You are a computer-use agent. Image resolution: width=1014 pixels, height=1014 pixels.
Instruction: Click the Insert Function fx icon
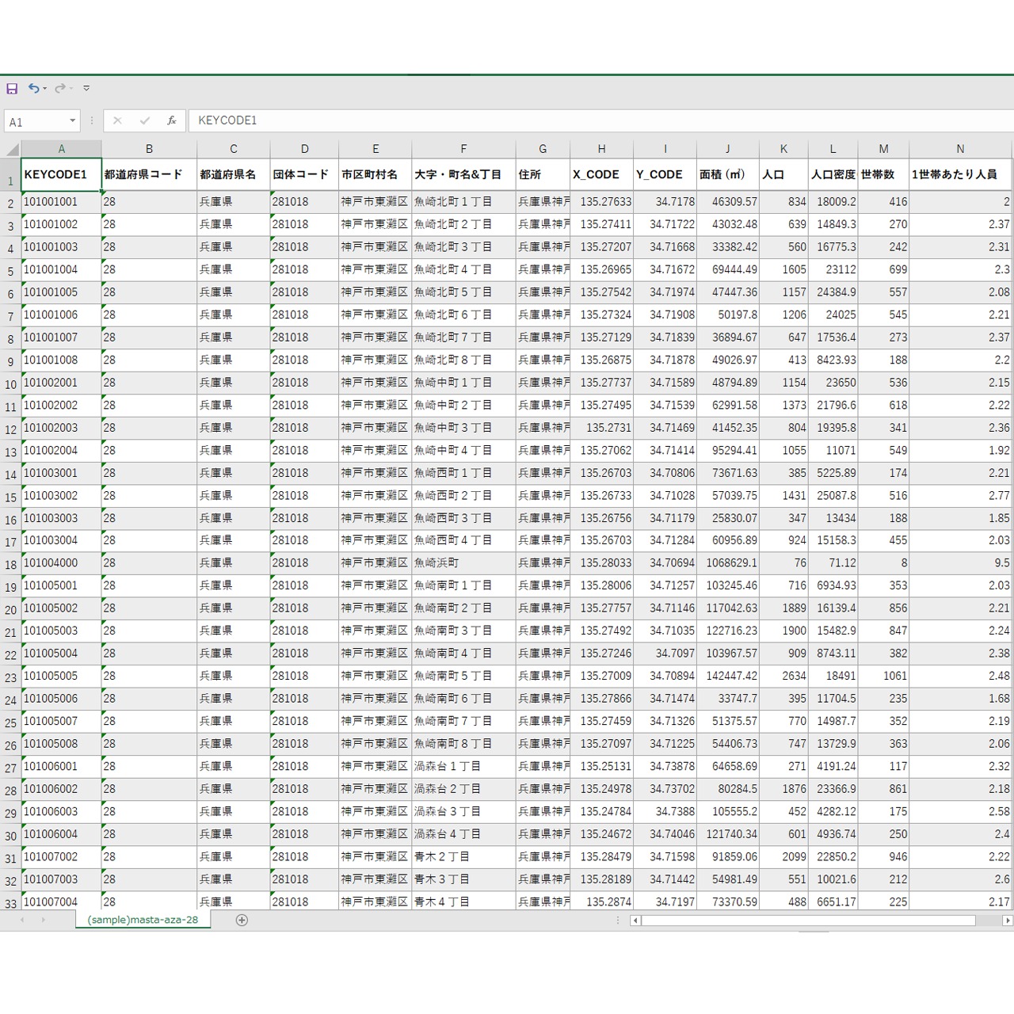tap(171, 121)
